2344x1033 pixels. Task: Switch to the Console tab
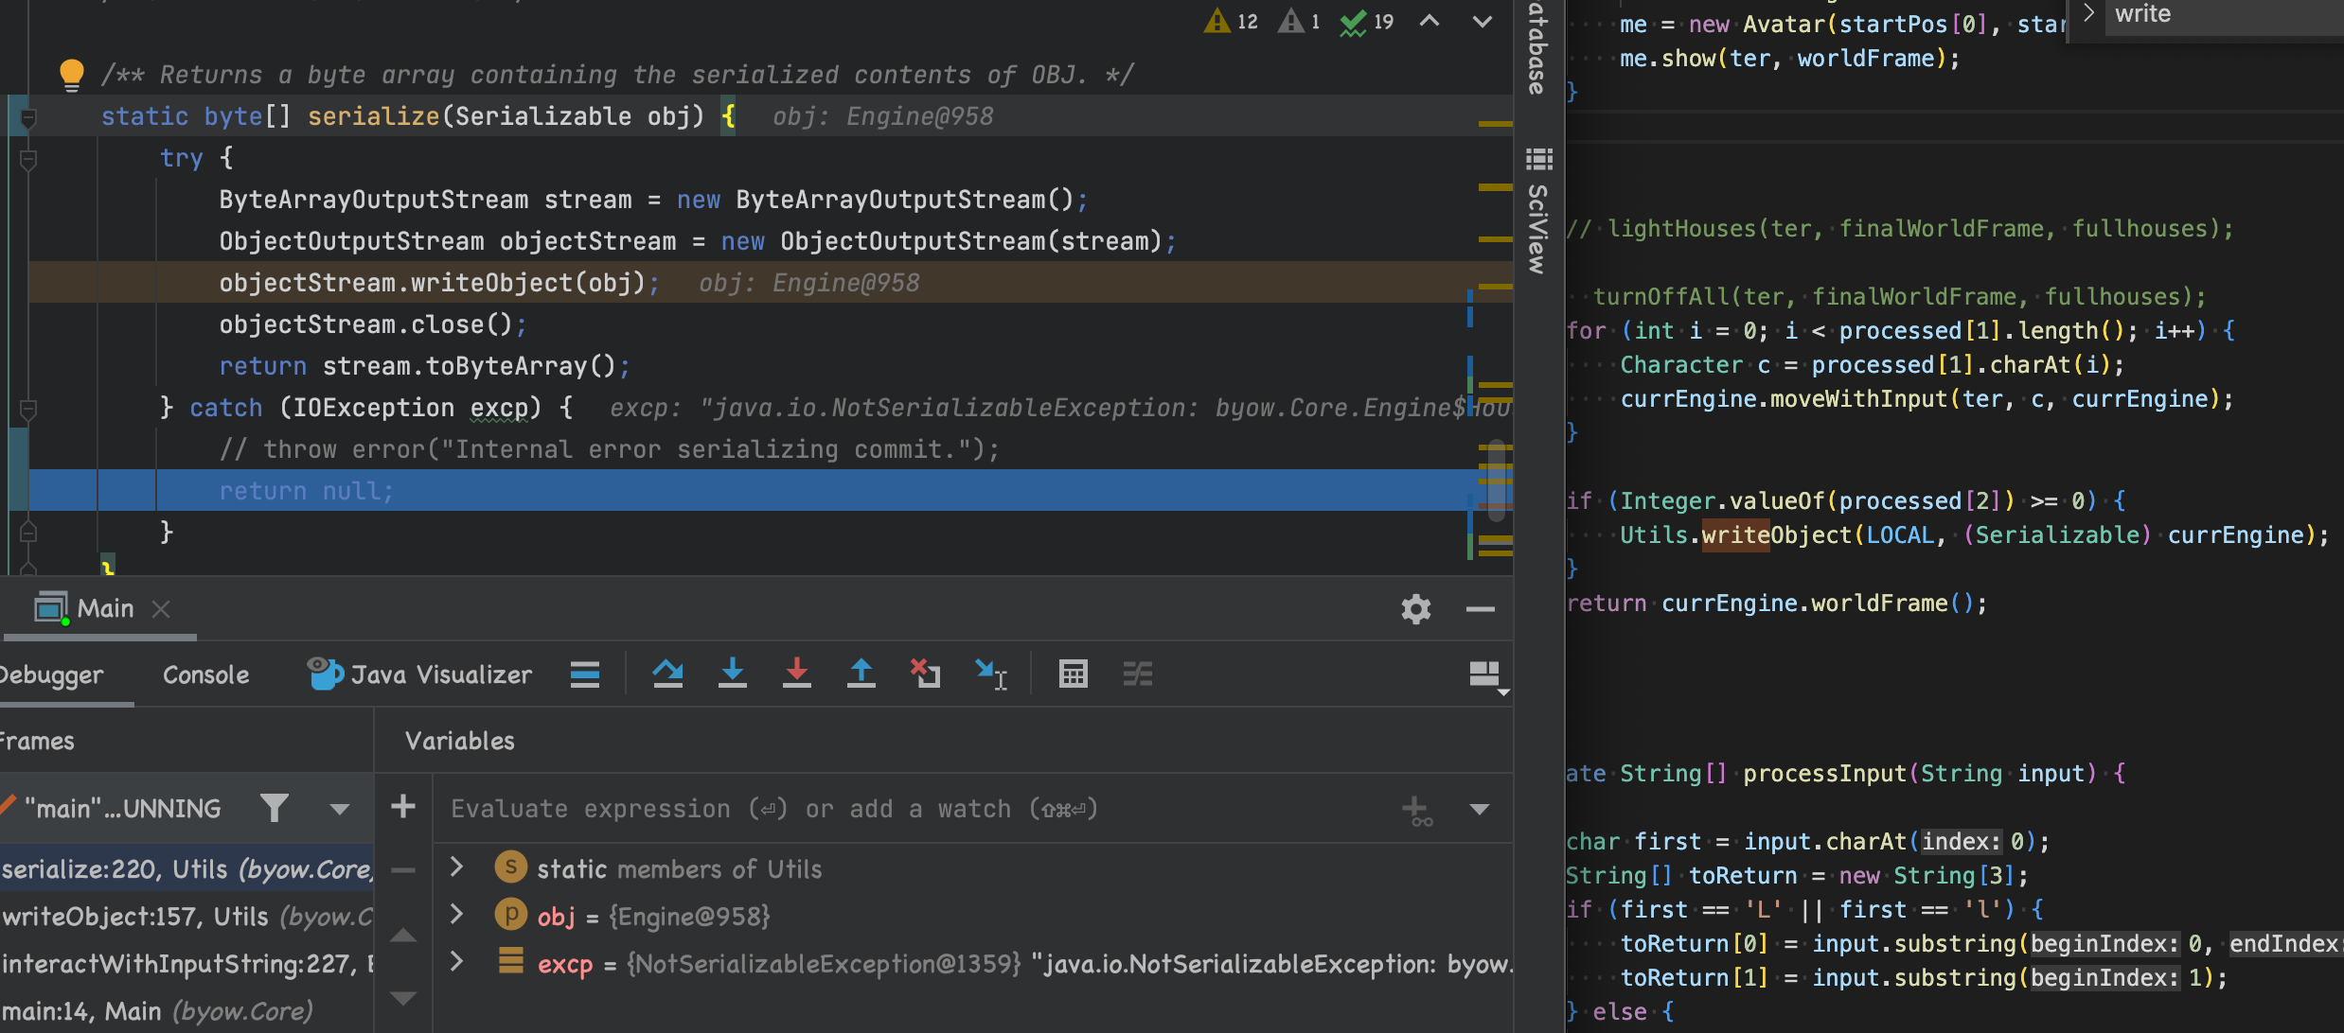tap(205, 674)
